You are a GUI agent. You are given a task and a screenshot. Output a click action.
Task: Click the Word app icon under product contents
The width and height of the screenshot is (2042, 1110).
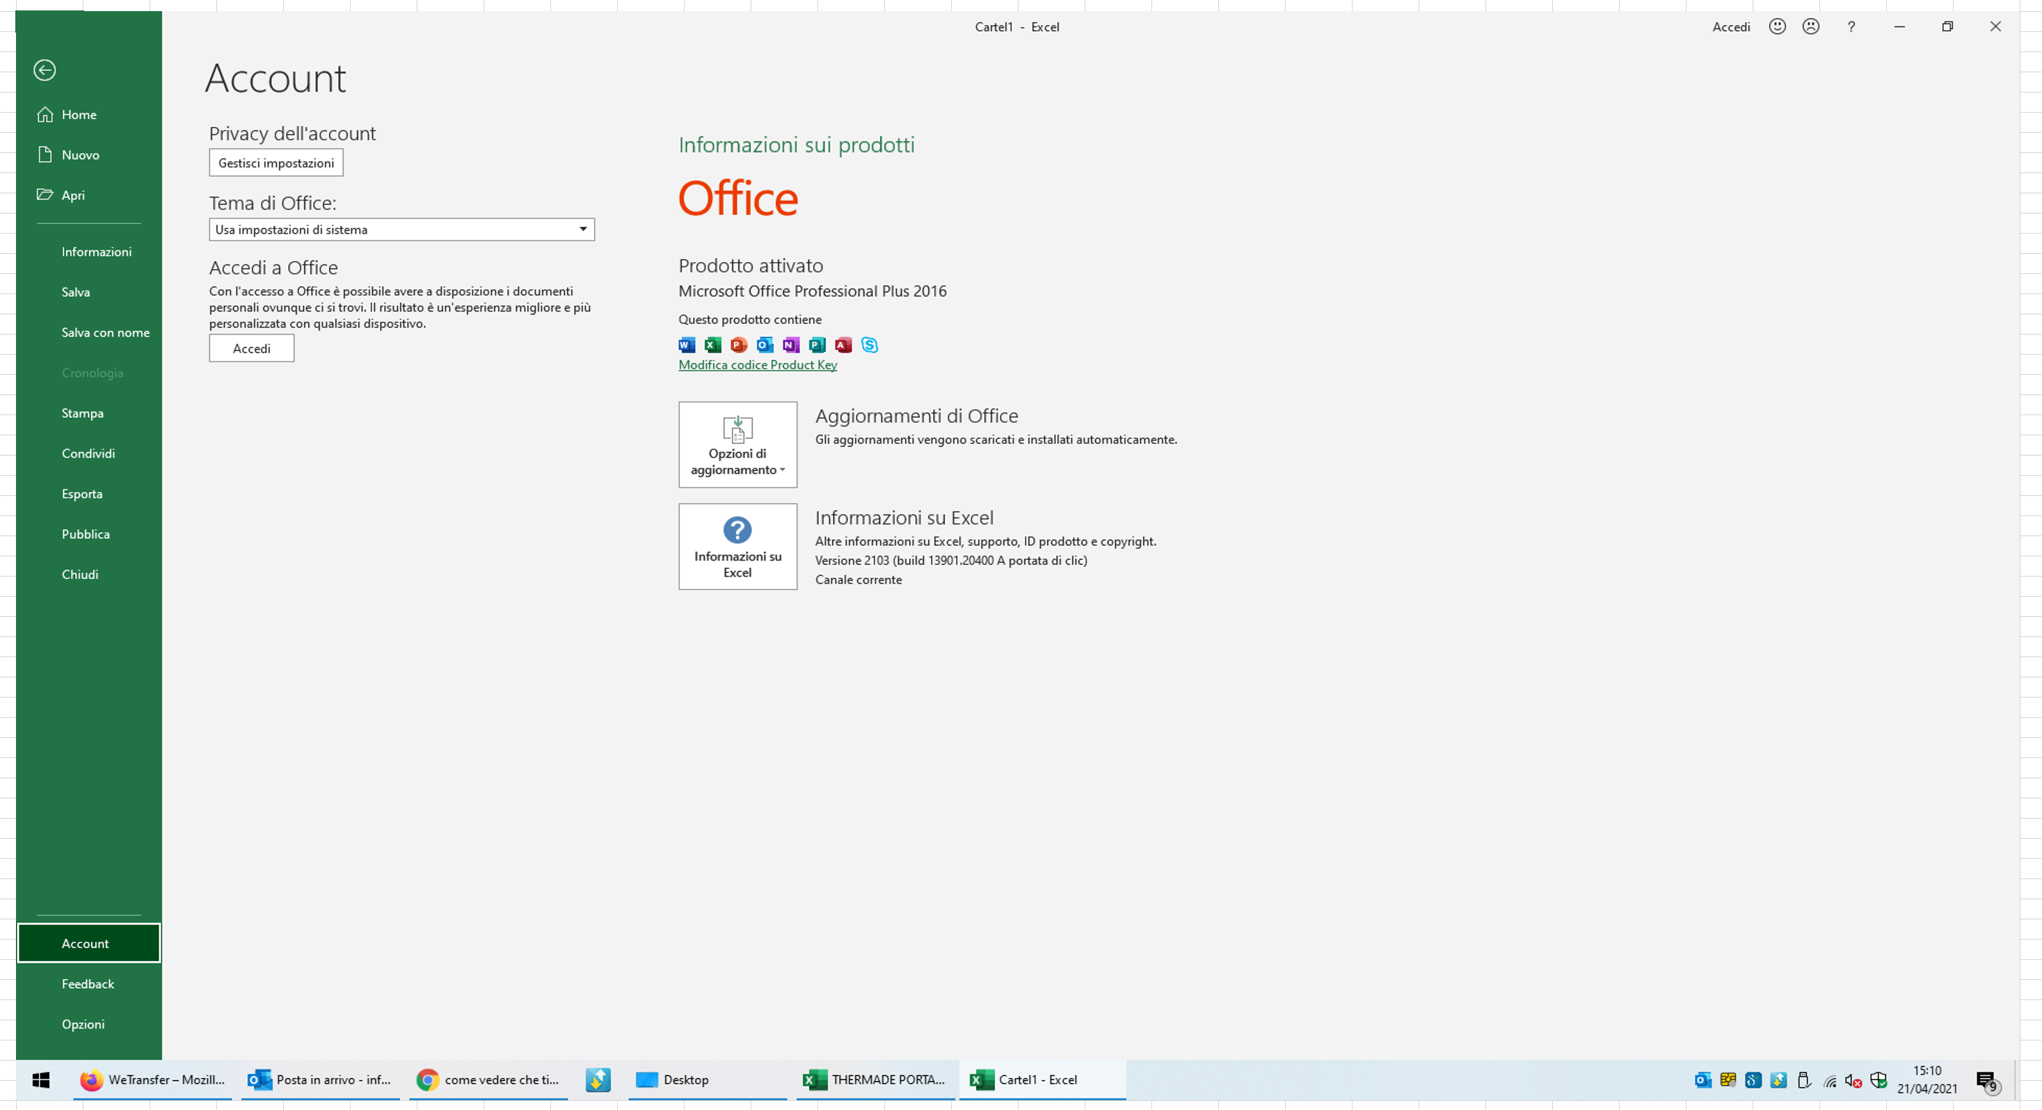coord(687,345)
